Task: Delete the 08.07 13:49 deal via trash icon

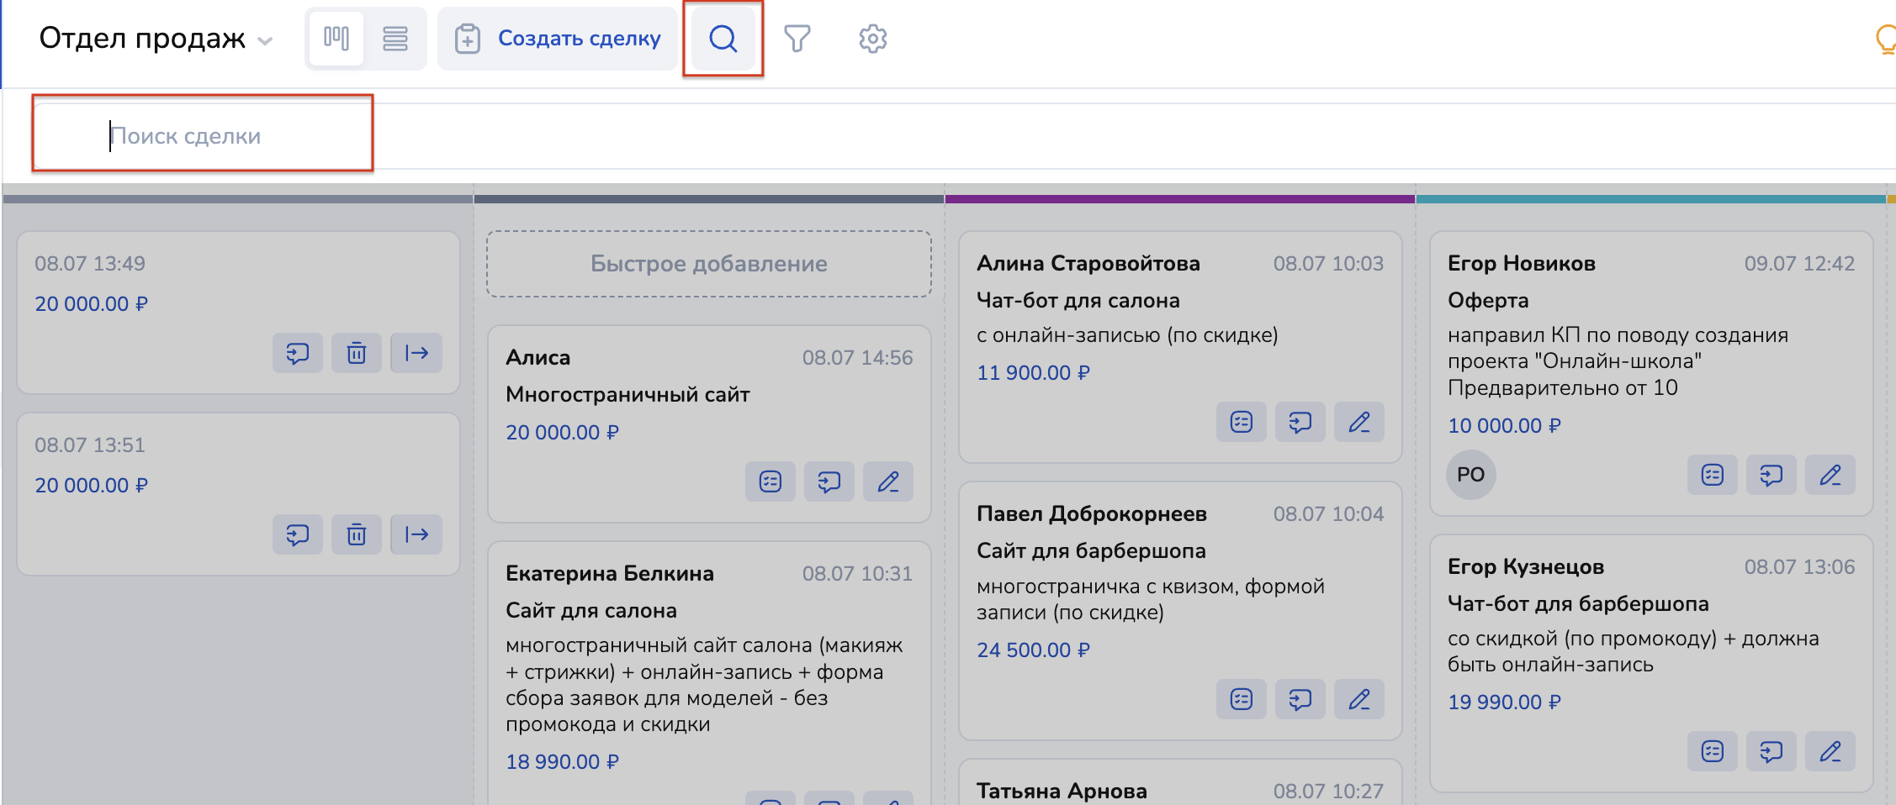Action: pos(357,353)
